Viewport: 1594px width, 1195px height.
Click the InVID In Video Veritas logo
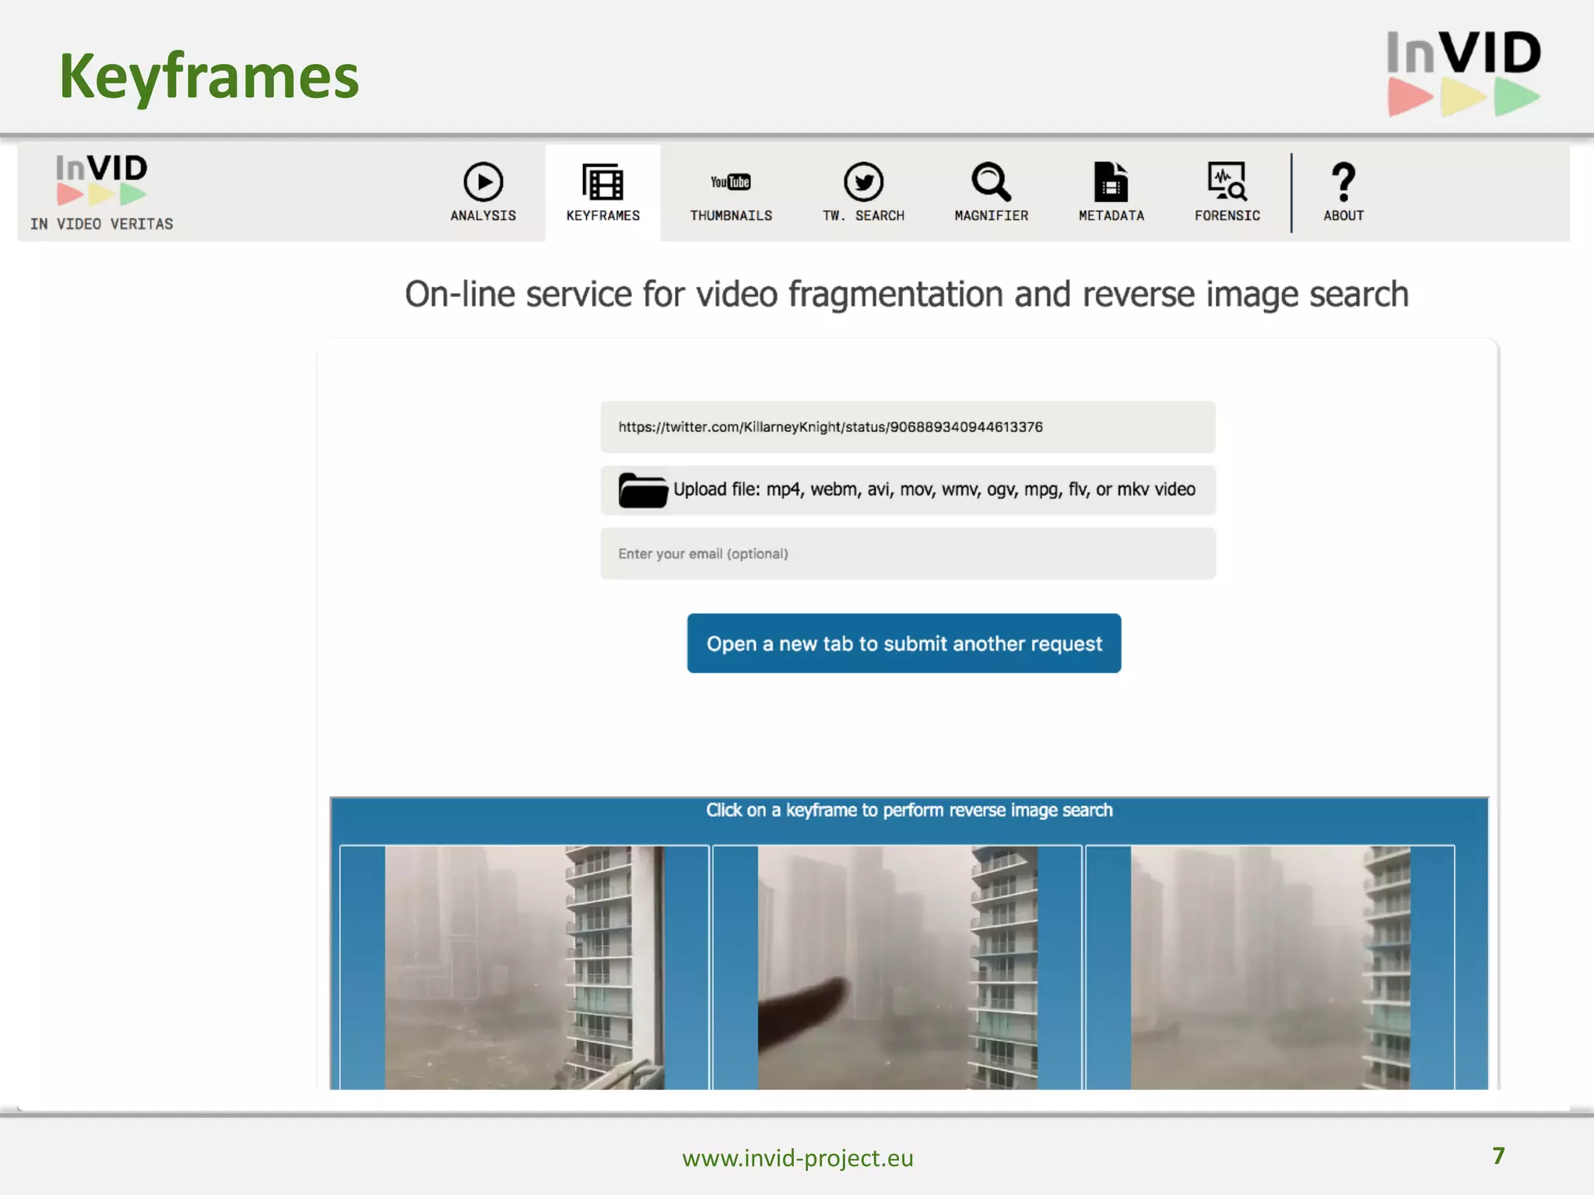102,192
